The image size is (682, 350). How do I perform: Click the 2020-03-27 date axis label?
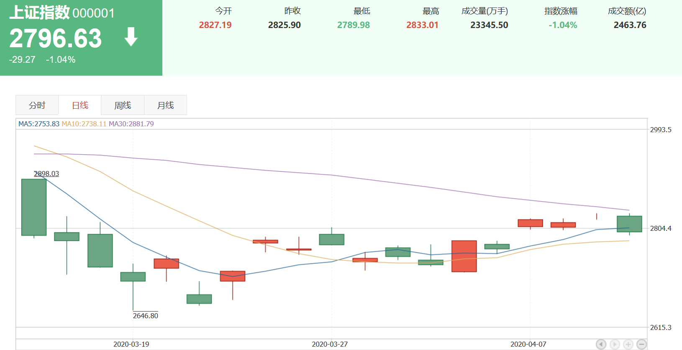tap(330, 344)
